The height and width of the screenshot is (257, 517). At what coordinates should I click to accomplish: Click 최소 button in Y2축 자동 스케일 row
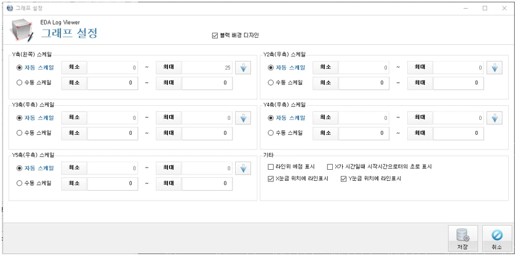tap(325, 67)
